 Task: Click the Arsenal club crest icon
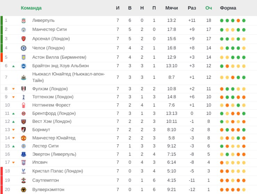tap(24, 39)
